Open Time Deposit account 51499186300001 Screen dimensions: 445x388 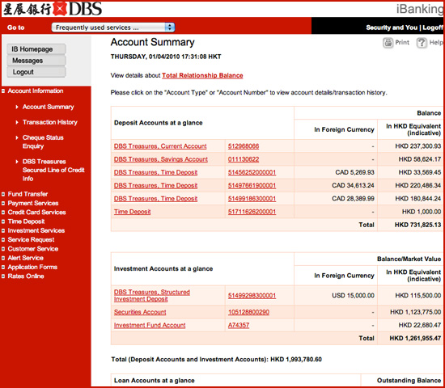(x=252, y=199)
